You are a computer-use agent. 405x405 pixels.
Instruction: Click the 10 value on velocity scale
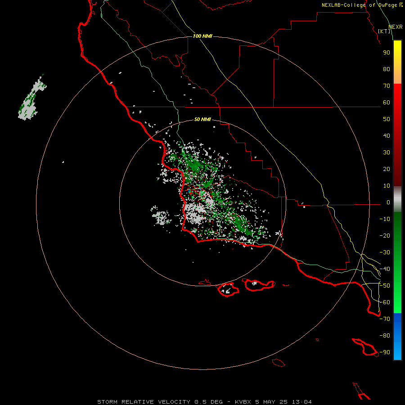coord(387,186)
